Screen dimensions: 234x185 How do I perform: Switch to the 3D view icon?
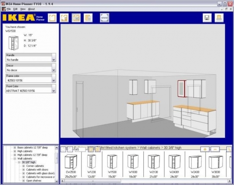76,18
